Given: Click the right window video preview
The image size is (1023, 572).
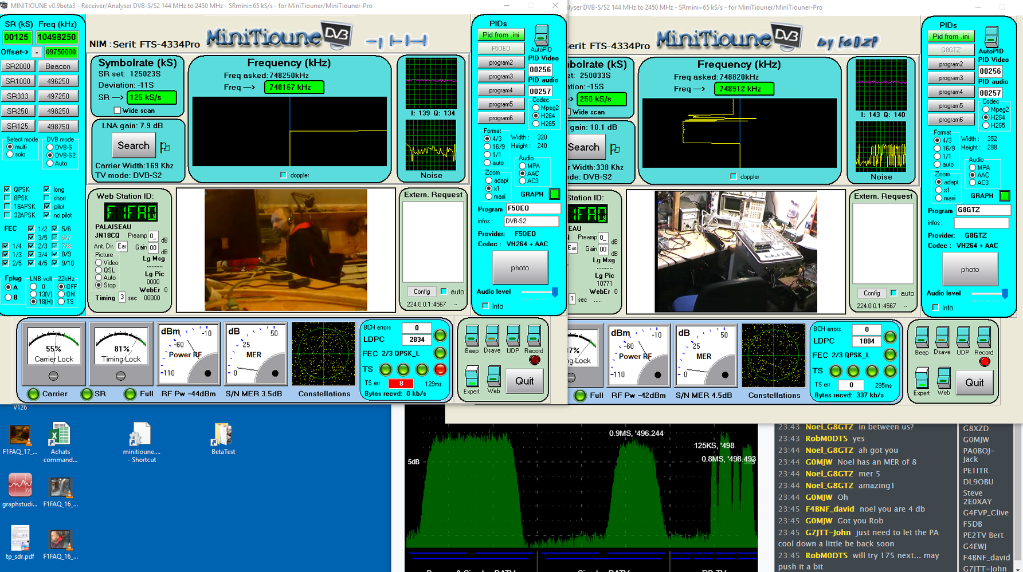Looking at the screenshot, I should tap(736, 252).
